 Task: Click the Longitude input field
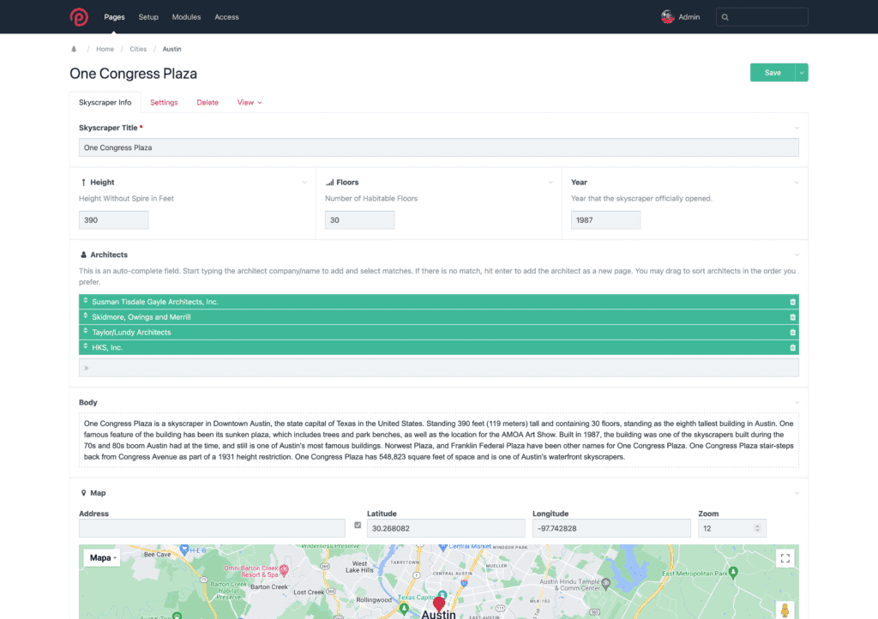coord(611,528)
